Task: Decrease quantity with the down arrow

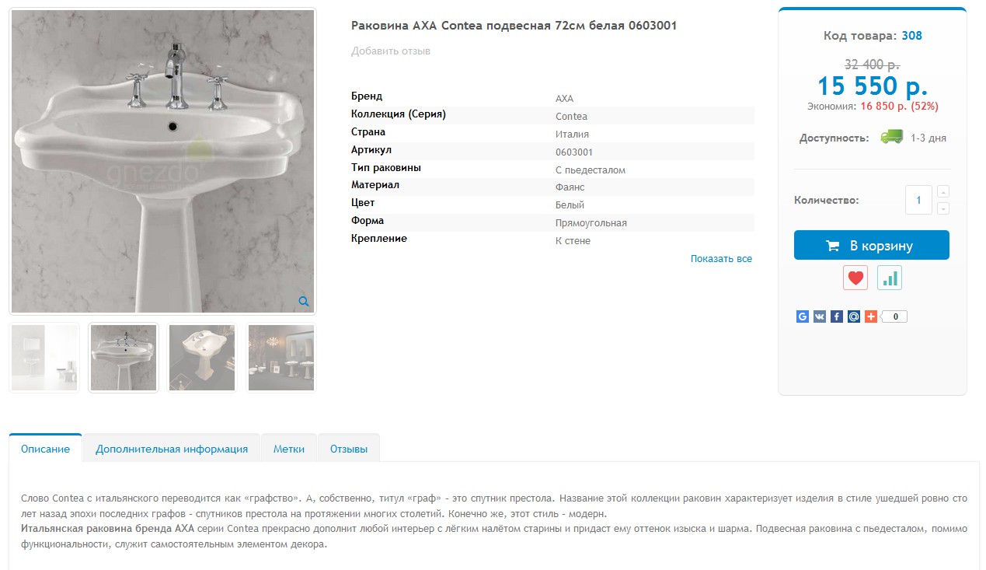Action: point(943,208)
